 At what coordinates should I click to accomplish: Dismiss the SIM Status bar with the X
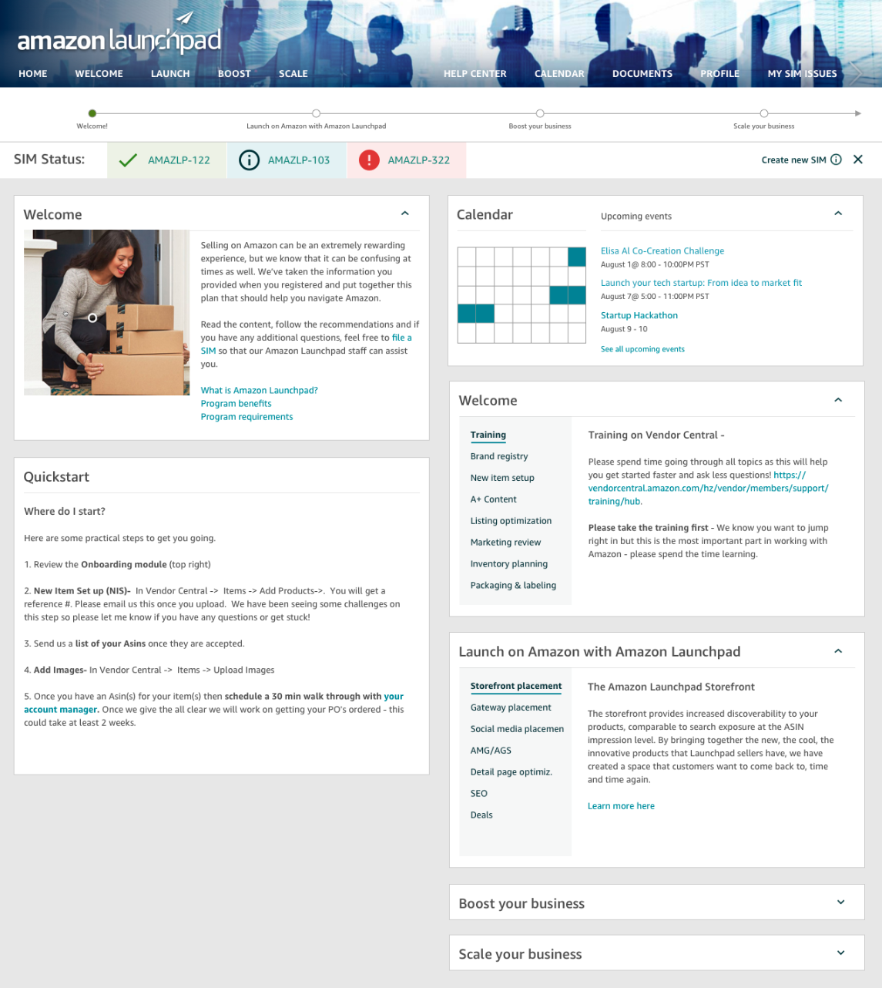pyautogui.click(x=858, y=160)
